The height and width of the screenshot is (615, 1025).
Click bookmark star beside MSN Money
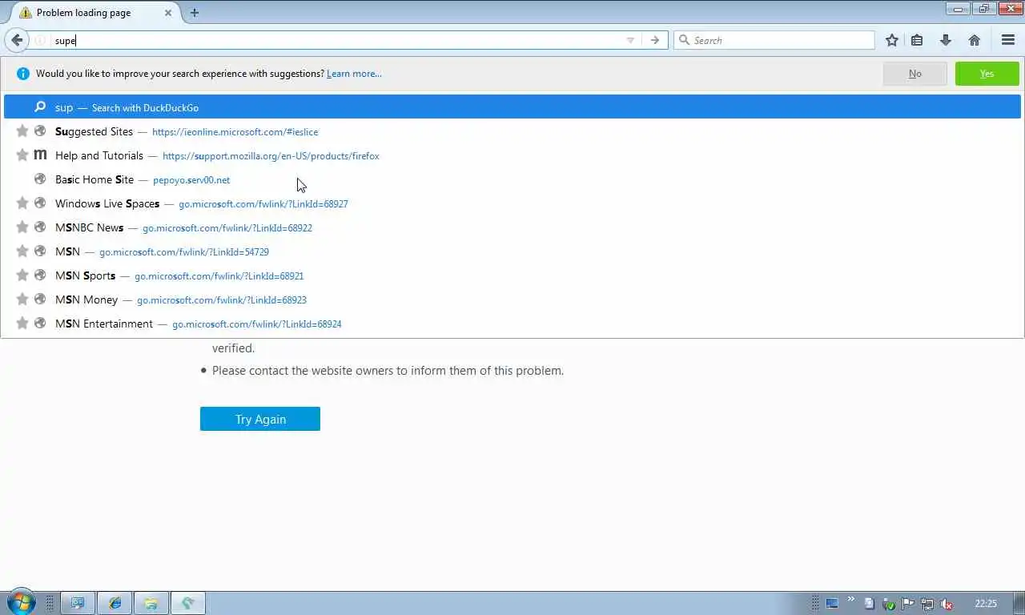[22, 299]
